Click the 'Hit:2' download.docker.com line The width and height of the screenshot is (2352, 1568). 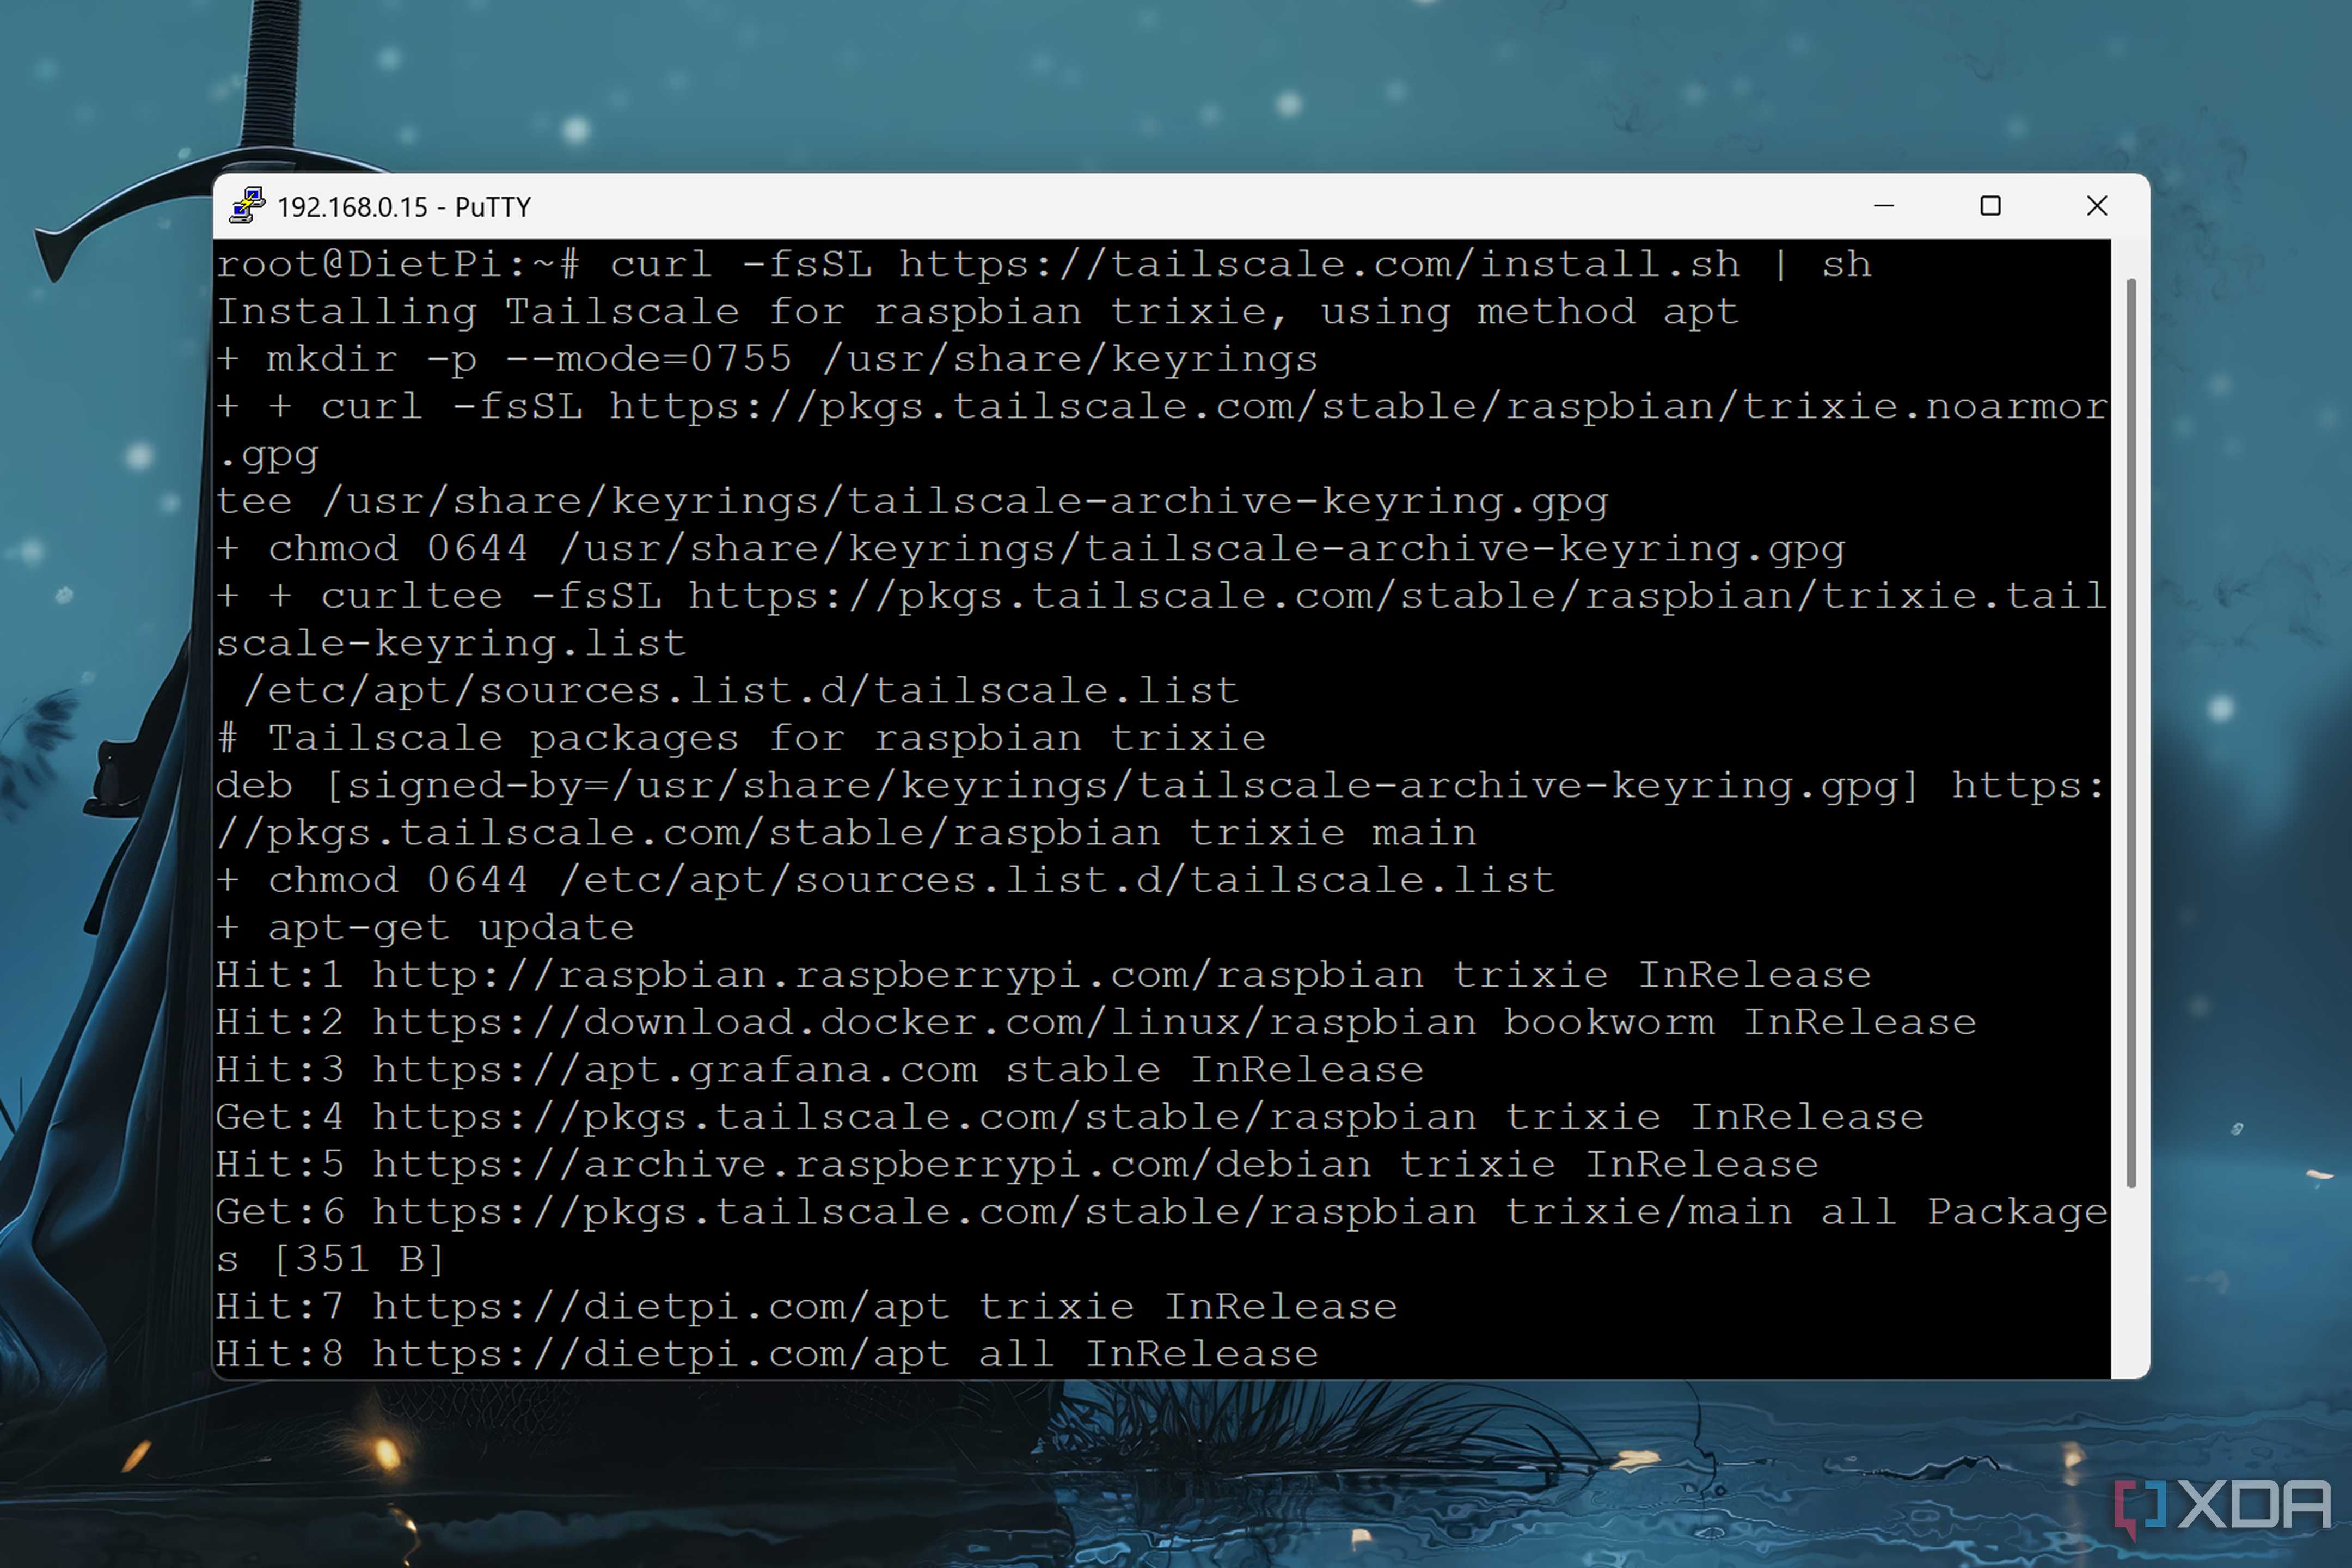coord(1096,1023)
